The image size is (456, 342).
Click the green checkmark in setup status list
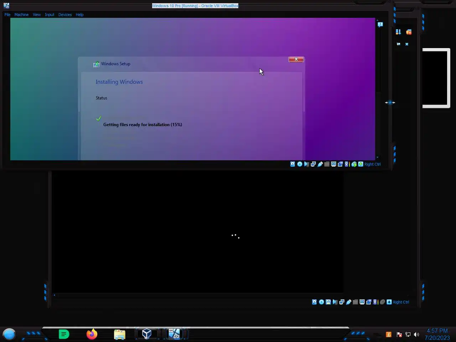(x=99, y=118)
